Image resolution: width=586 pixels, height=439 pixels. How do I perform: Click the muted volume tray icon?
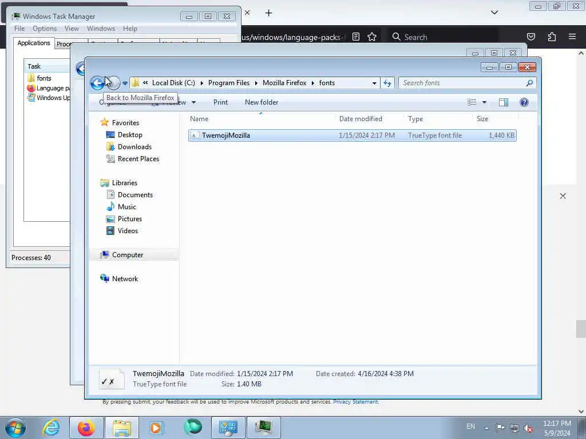point(528,428)
